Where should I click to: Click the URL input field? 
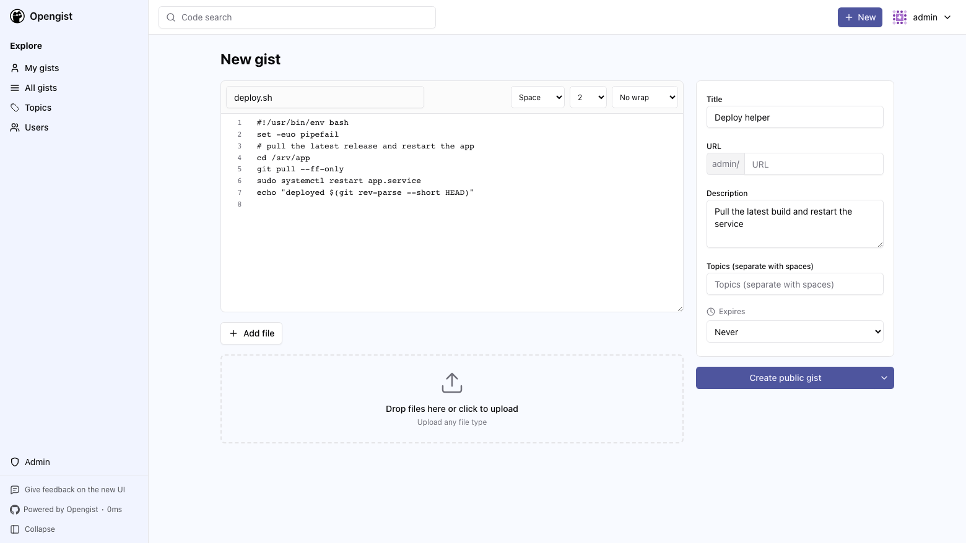[x=814, y=164]
